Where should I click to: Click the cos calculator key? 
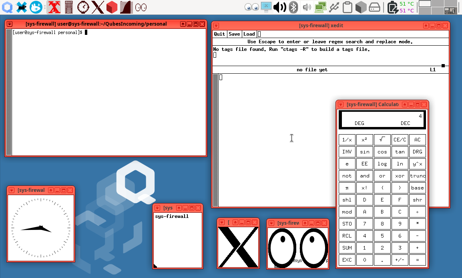382,152
